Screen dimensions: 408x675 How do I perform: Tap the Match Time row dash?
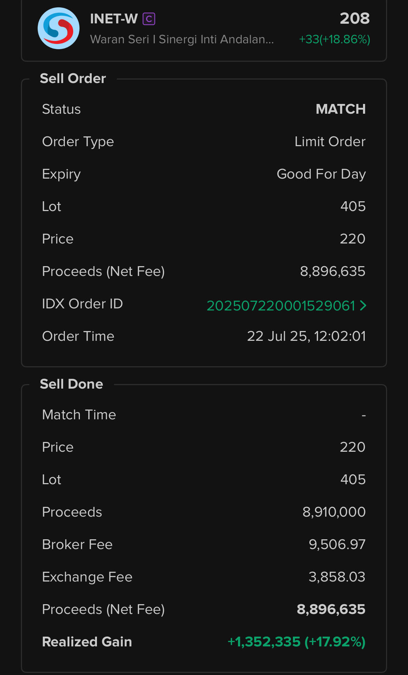pyautogui.click(x=363, y=415)
